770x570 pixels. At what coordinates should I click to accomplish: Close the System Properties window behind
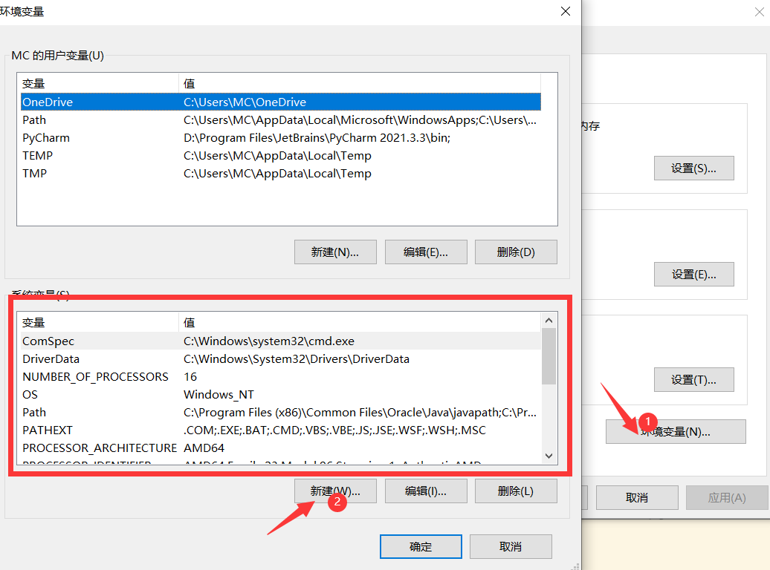759,13
